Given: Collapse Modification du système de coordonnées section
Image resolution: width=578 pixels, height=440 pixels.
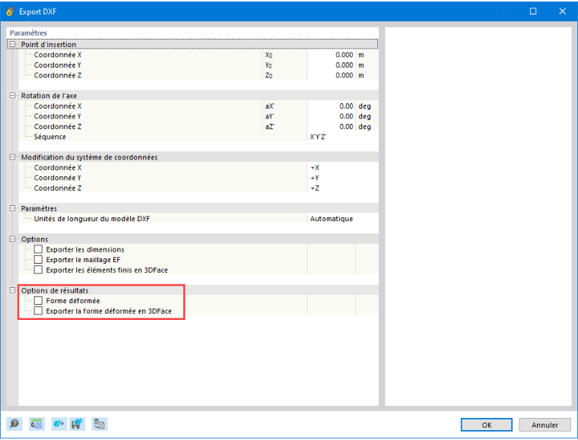Looking at the screenshot, I should [12, 157].
